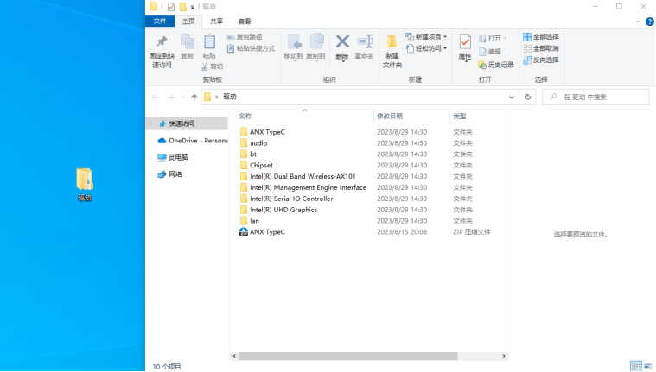Click the scroll right arrow
Image resolution: width=656 pixels, height=372 pixels.
click(x=504, y=356)
